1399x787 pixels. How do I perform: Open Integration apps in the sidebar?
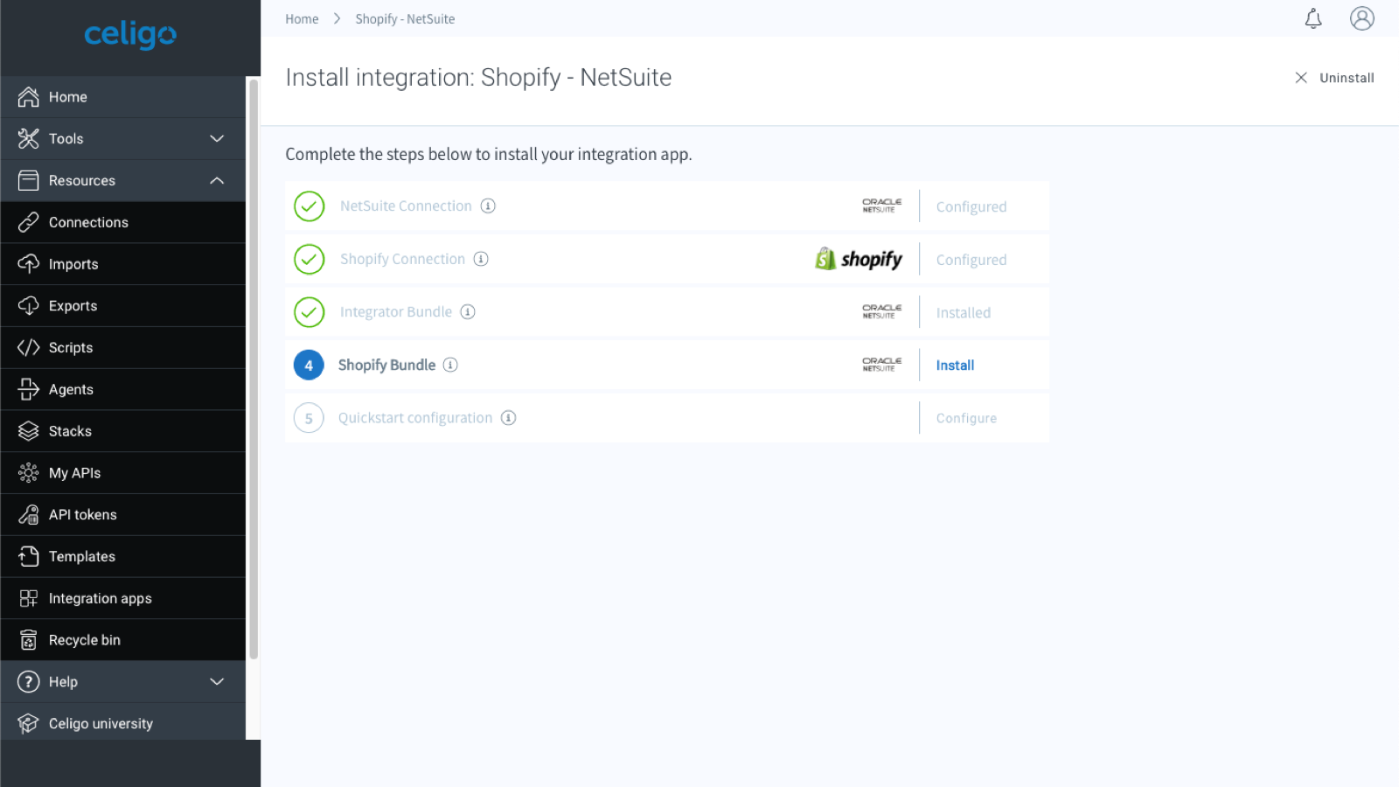coord(123,598)
